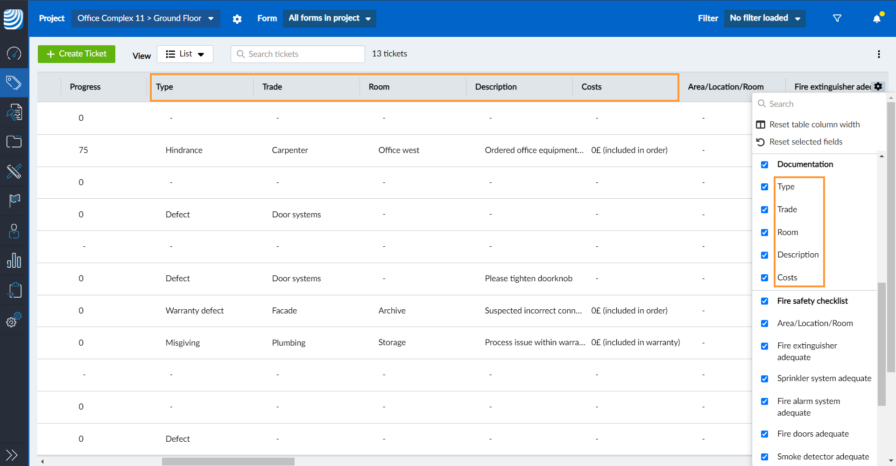
Task: Open the No filter loaded dropdown
Action: pyautogui.click(x=764, y=18)
